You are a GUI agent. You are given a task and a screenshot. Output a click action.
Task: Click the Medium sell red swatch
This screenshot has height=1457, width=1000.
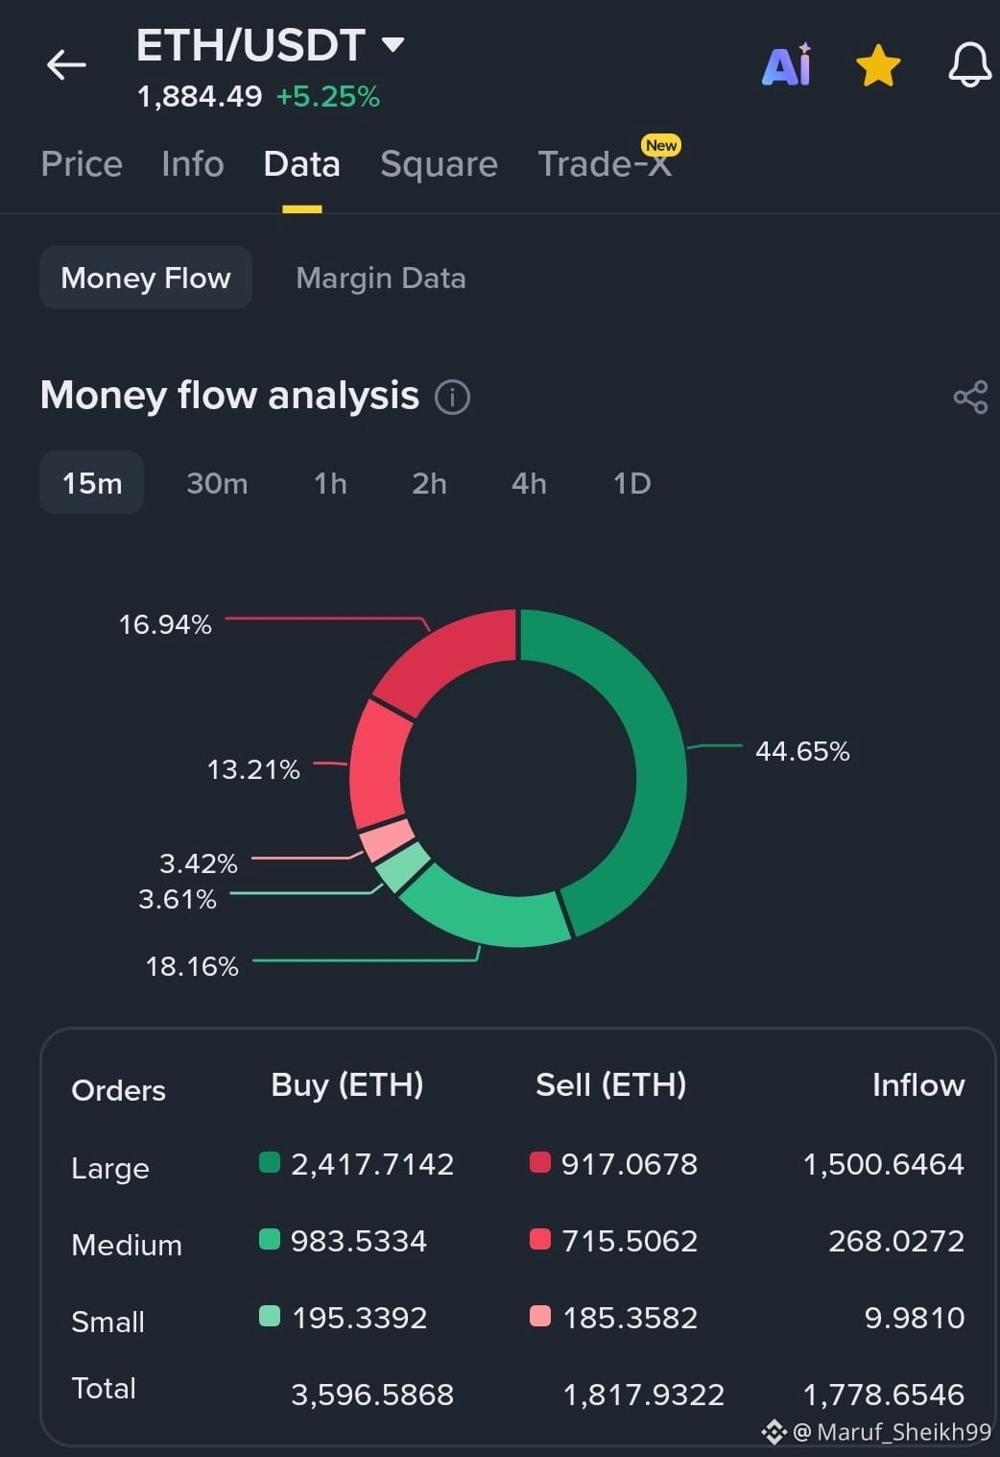click(x=540, y=1240)
